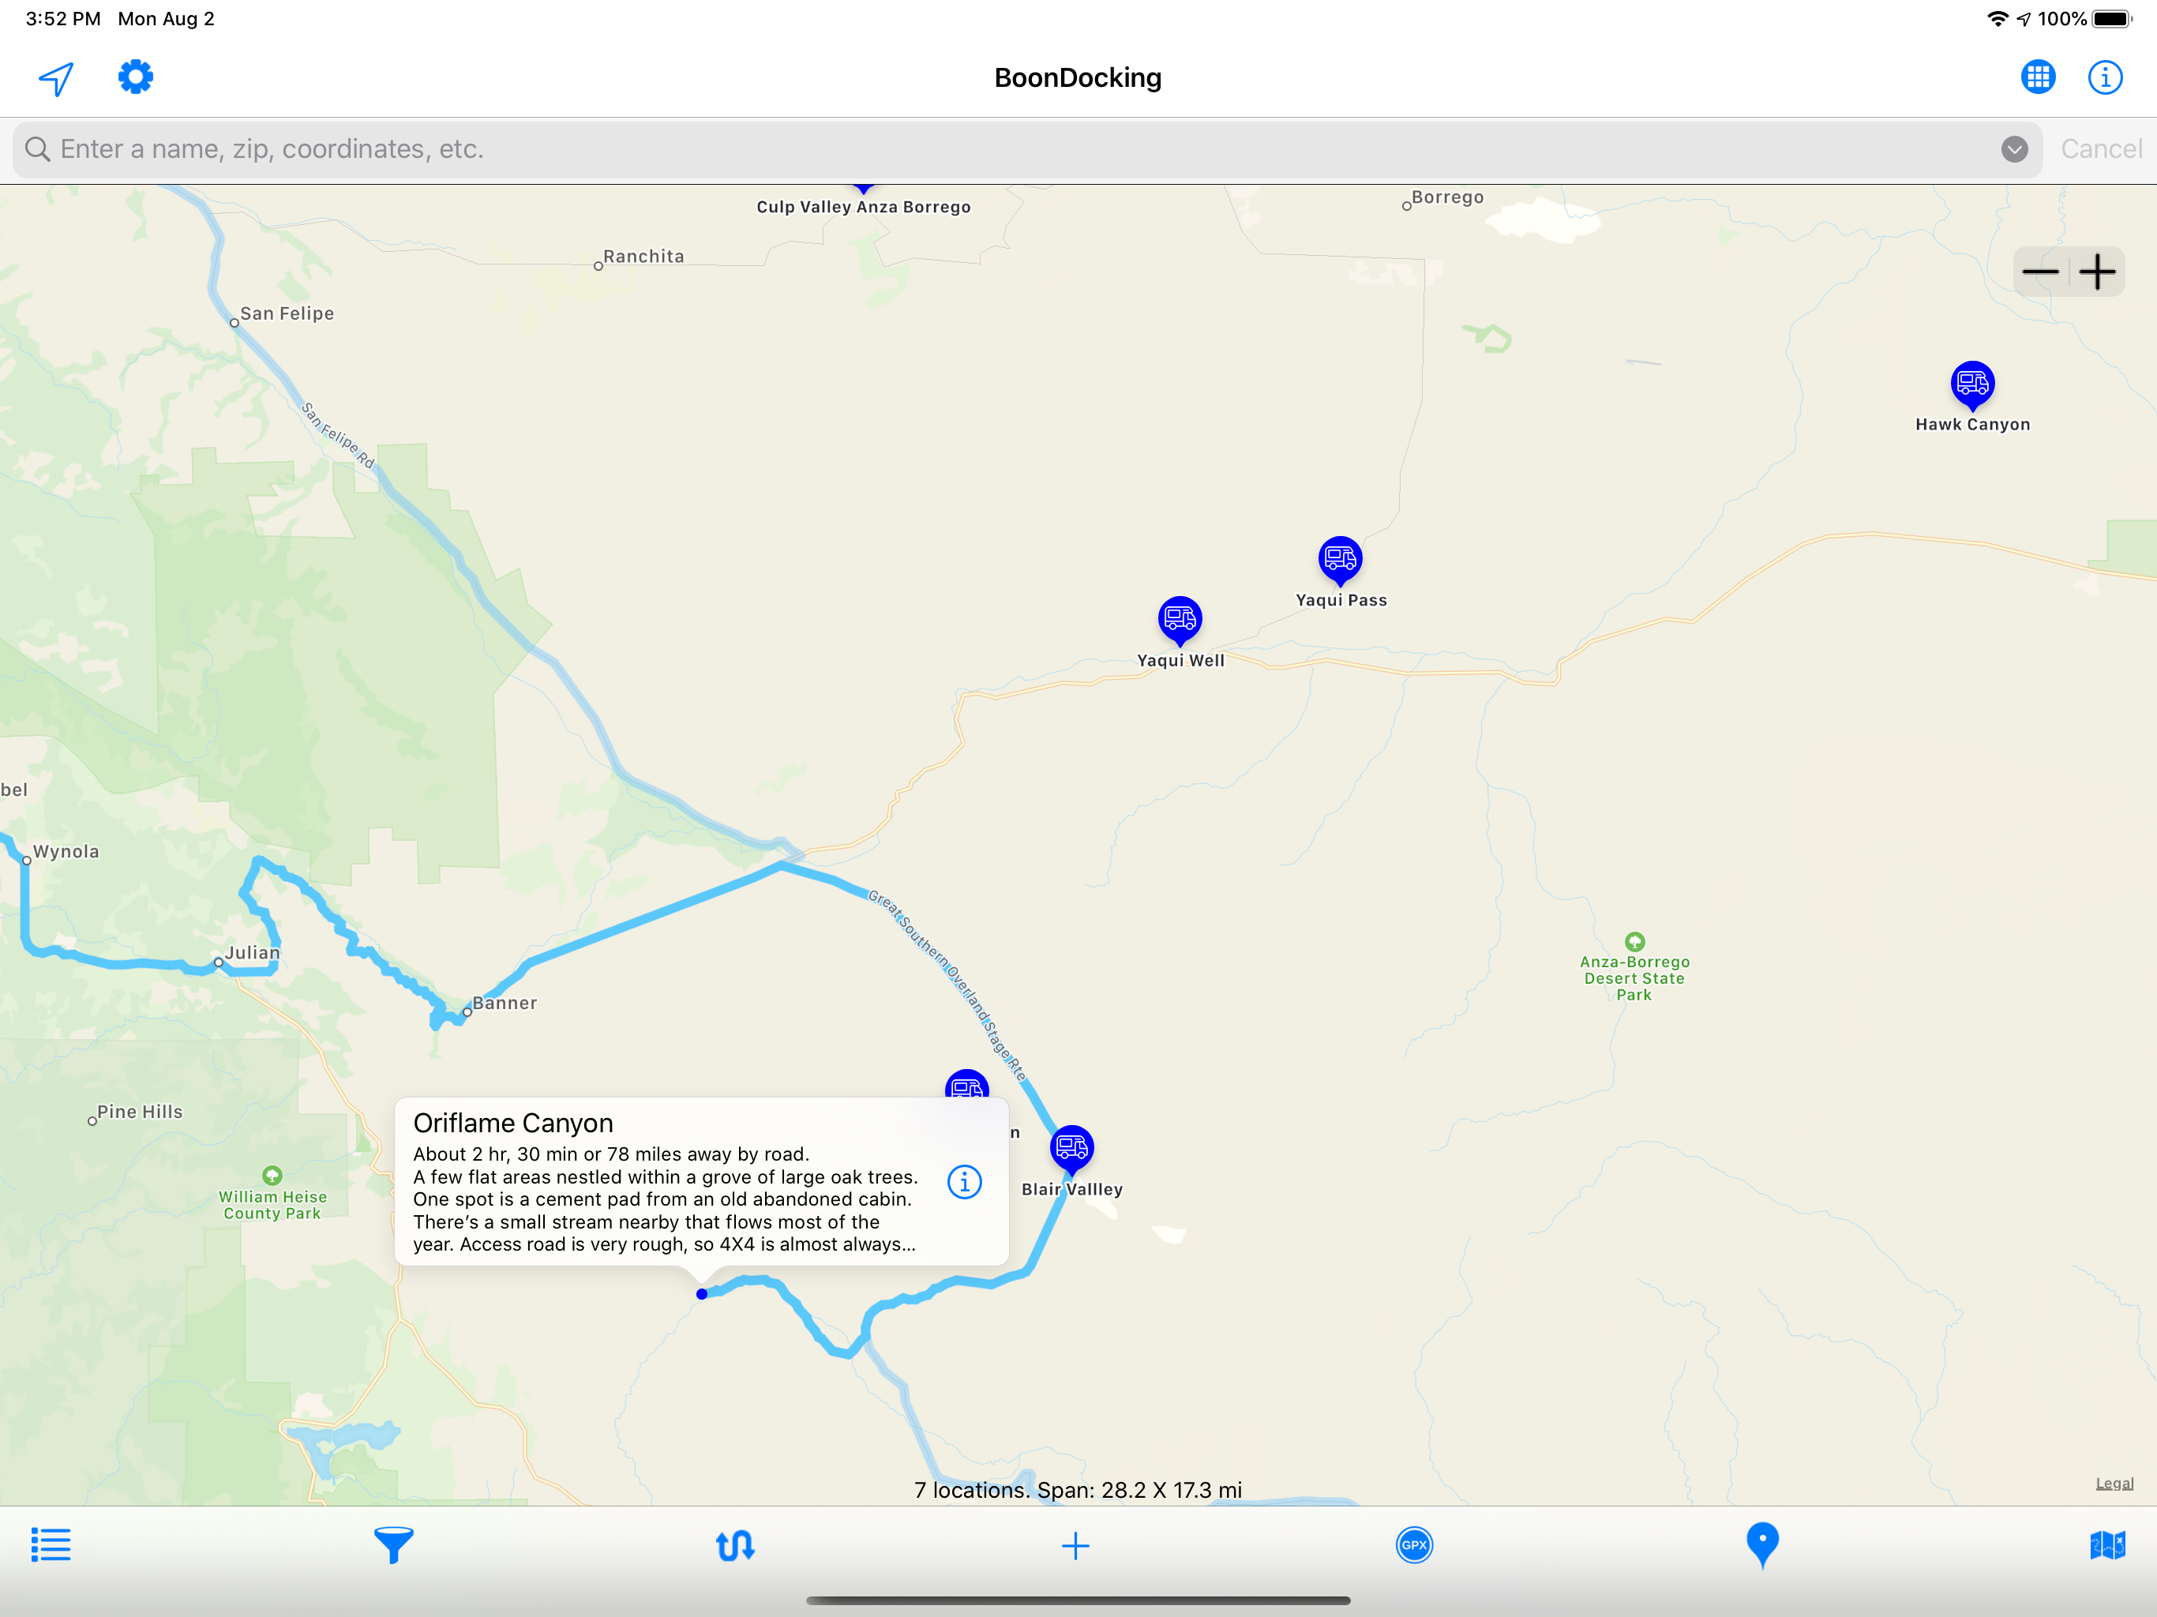The height and width of the screenshot is (1617, 2157).
Task: Open the filter funnel icon
Action: point(394,1544)
